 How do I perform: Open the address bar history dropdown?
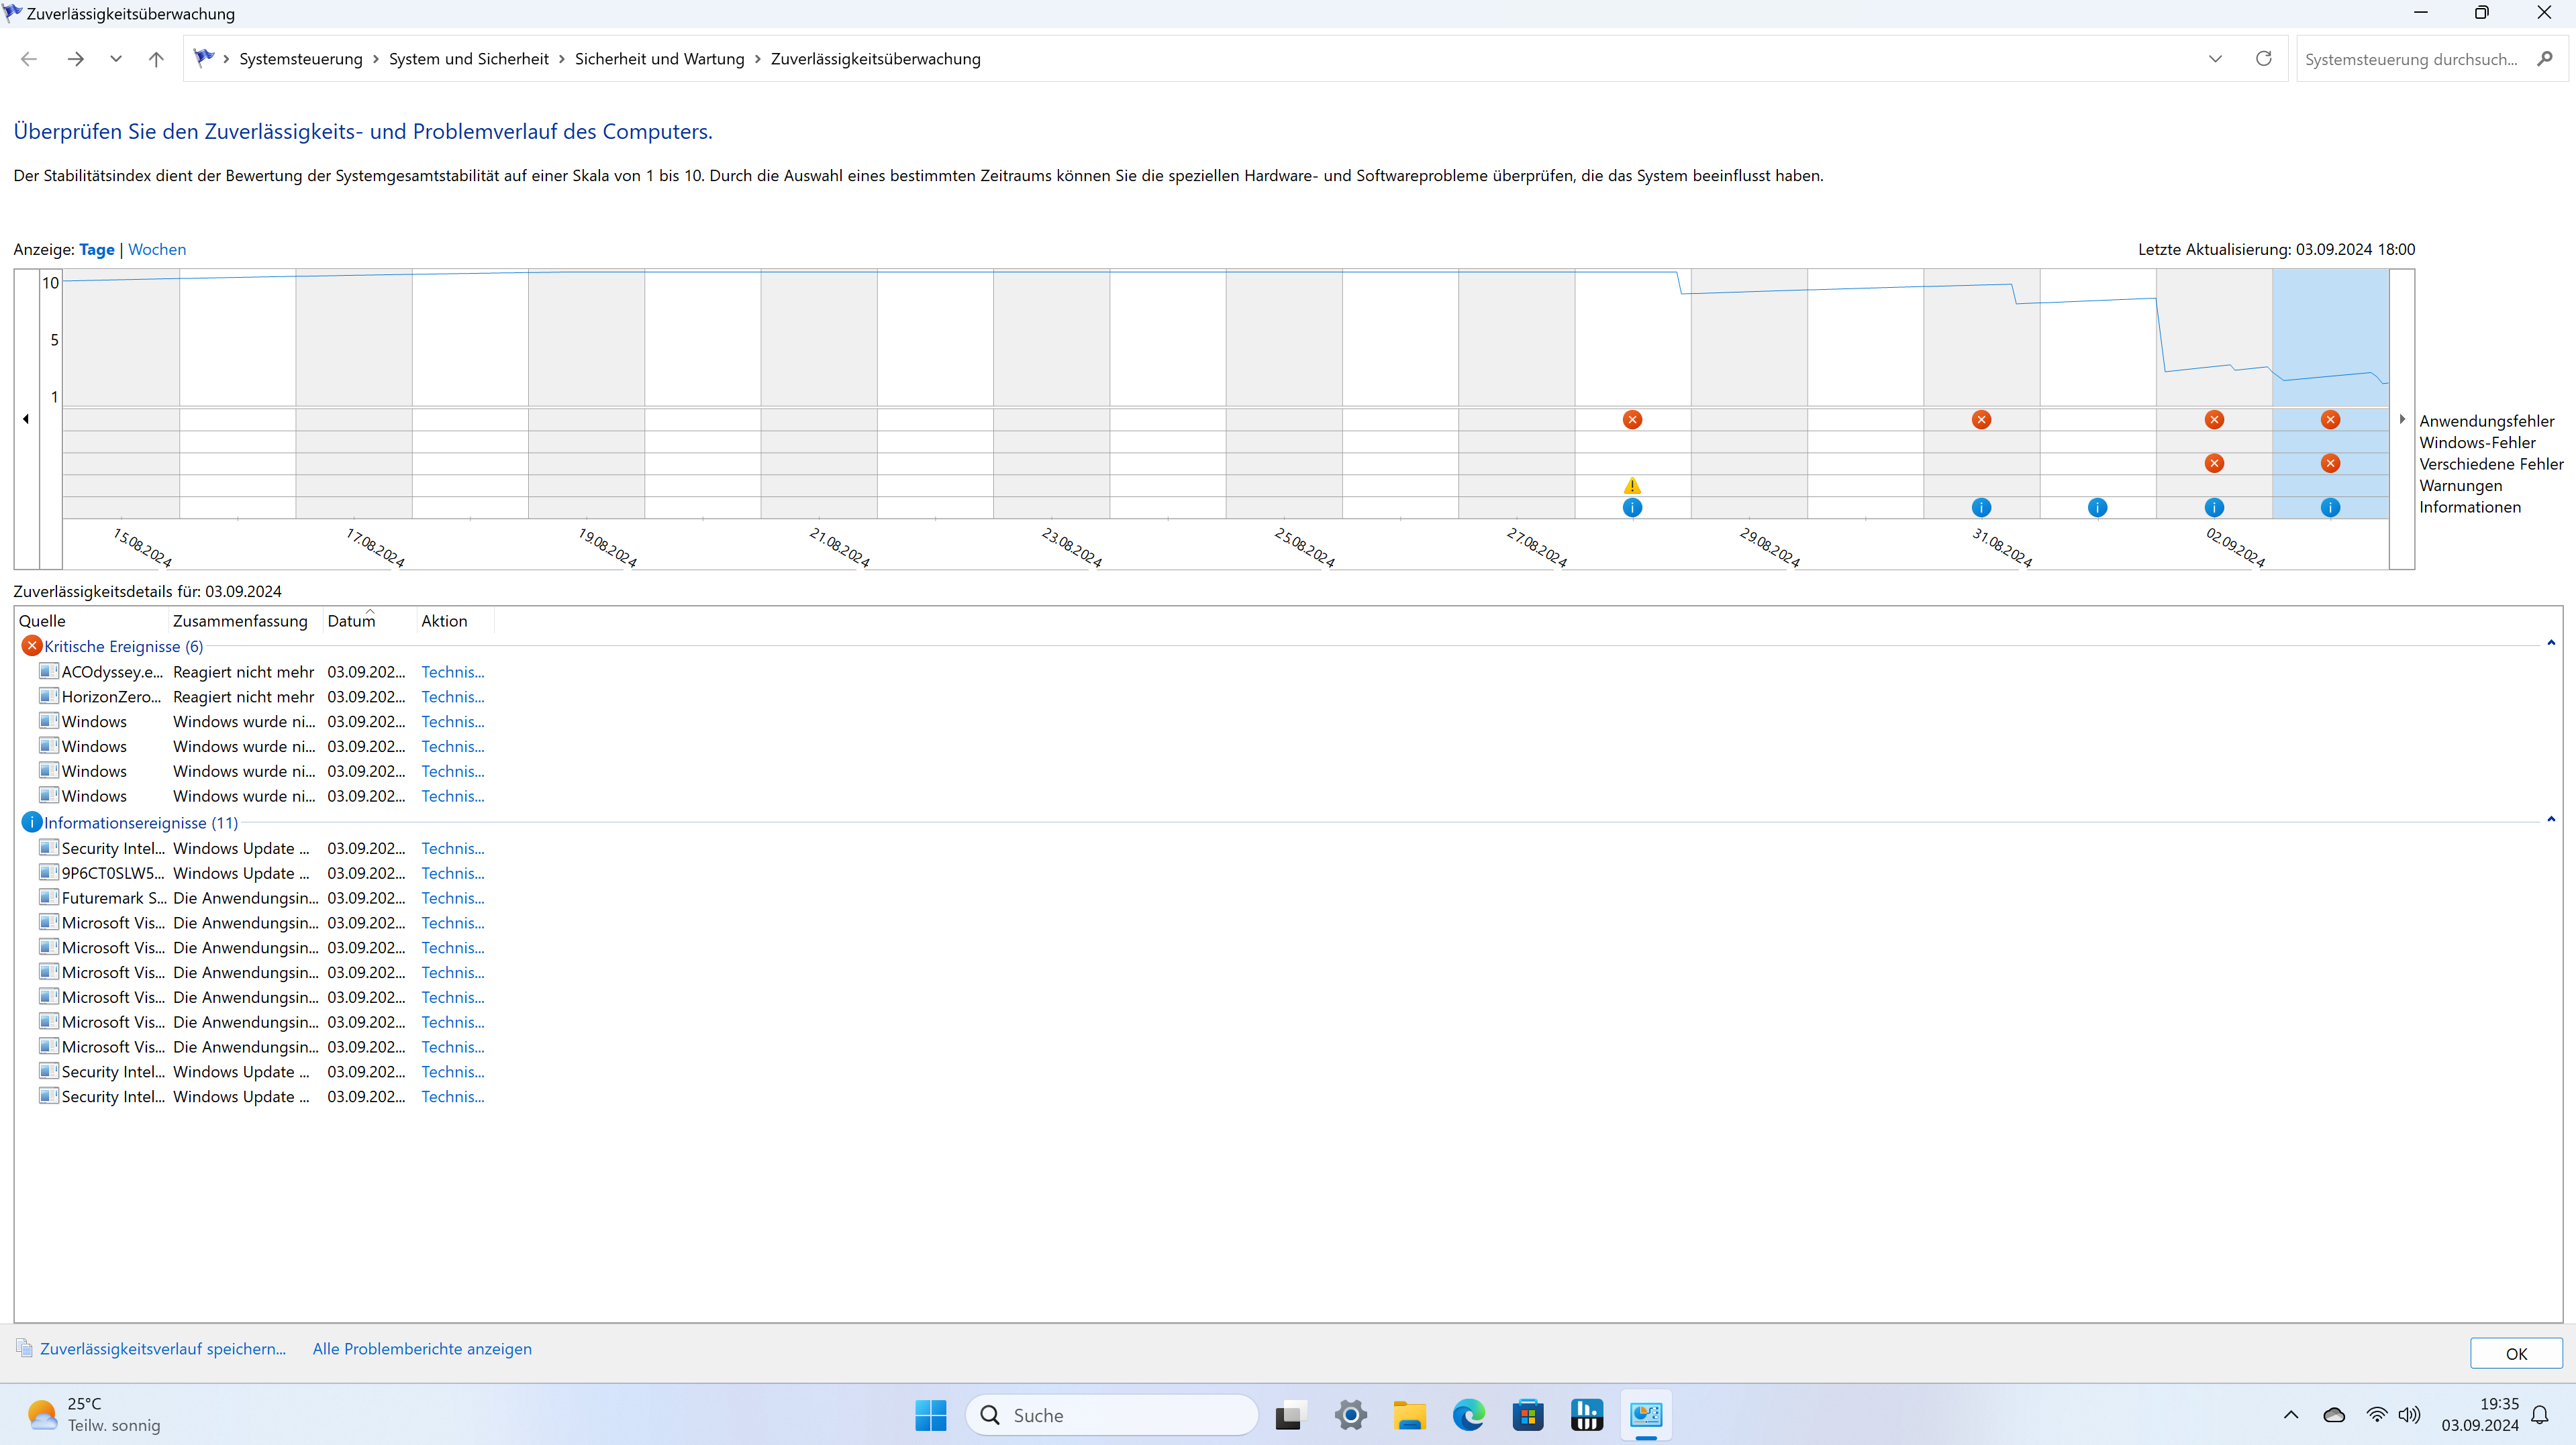pos(2215,59)
